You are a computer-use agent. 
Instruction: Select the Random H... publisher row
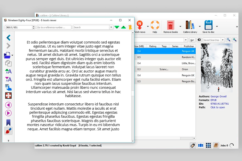(x=165, y=57)
